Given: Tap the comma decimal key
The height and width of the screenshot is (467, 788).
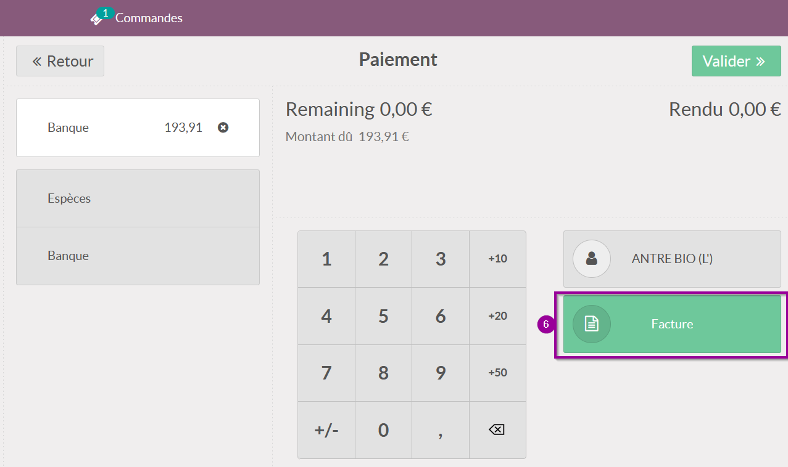Looking at the screenshot, I should [x=441, y=430].
